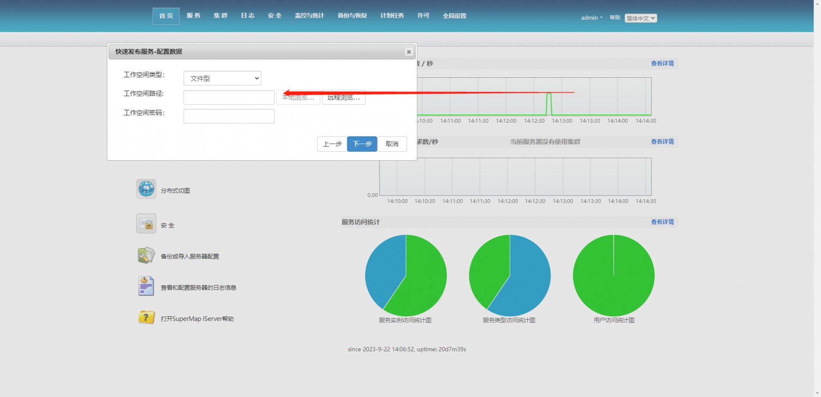Click the 查看和配置服务器的日志信息 link
The height and width of the screenshot is (397, 821).
point(199,287)
